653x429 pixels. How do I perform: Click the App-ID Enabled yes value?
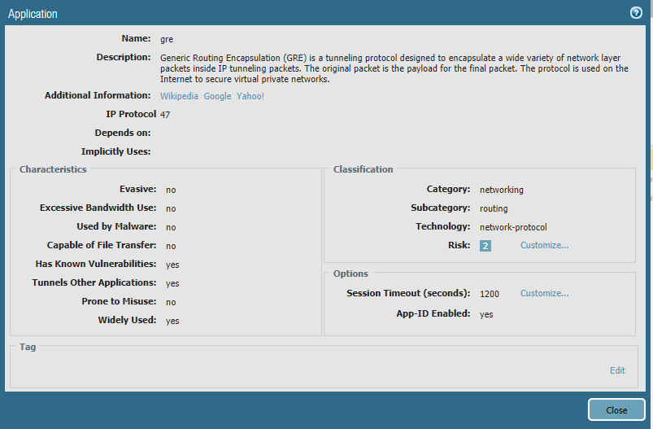(x=486, y=314)
